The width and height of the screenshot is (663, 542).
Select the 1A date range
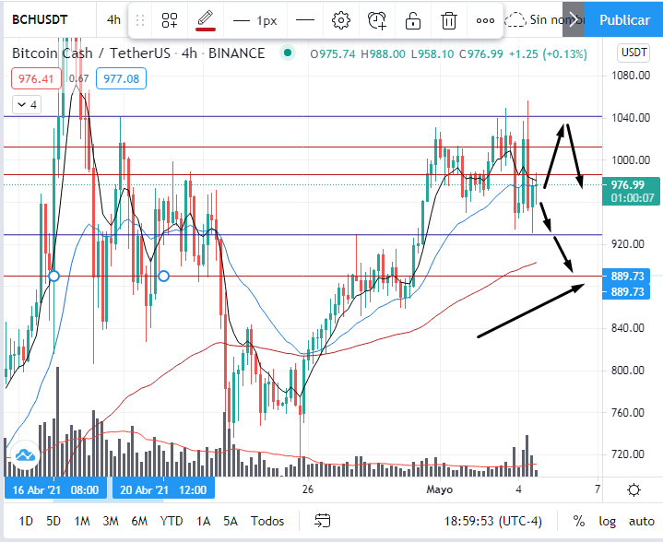[203, 521]
